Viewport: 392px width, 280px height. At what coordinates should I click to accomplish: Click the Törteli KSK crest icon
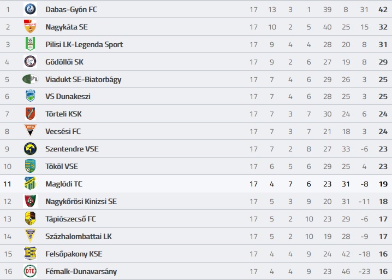point(30,114)
